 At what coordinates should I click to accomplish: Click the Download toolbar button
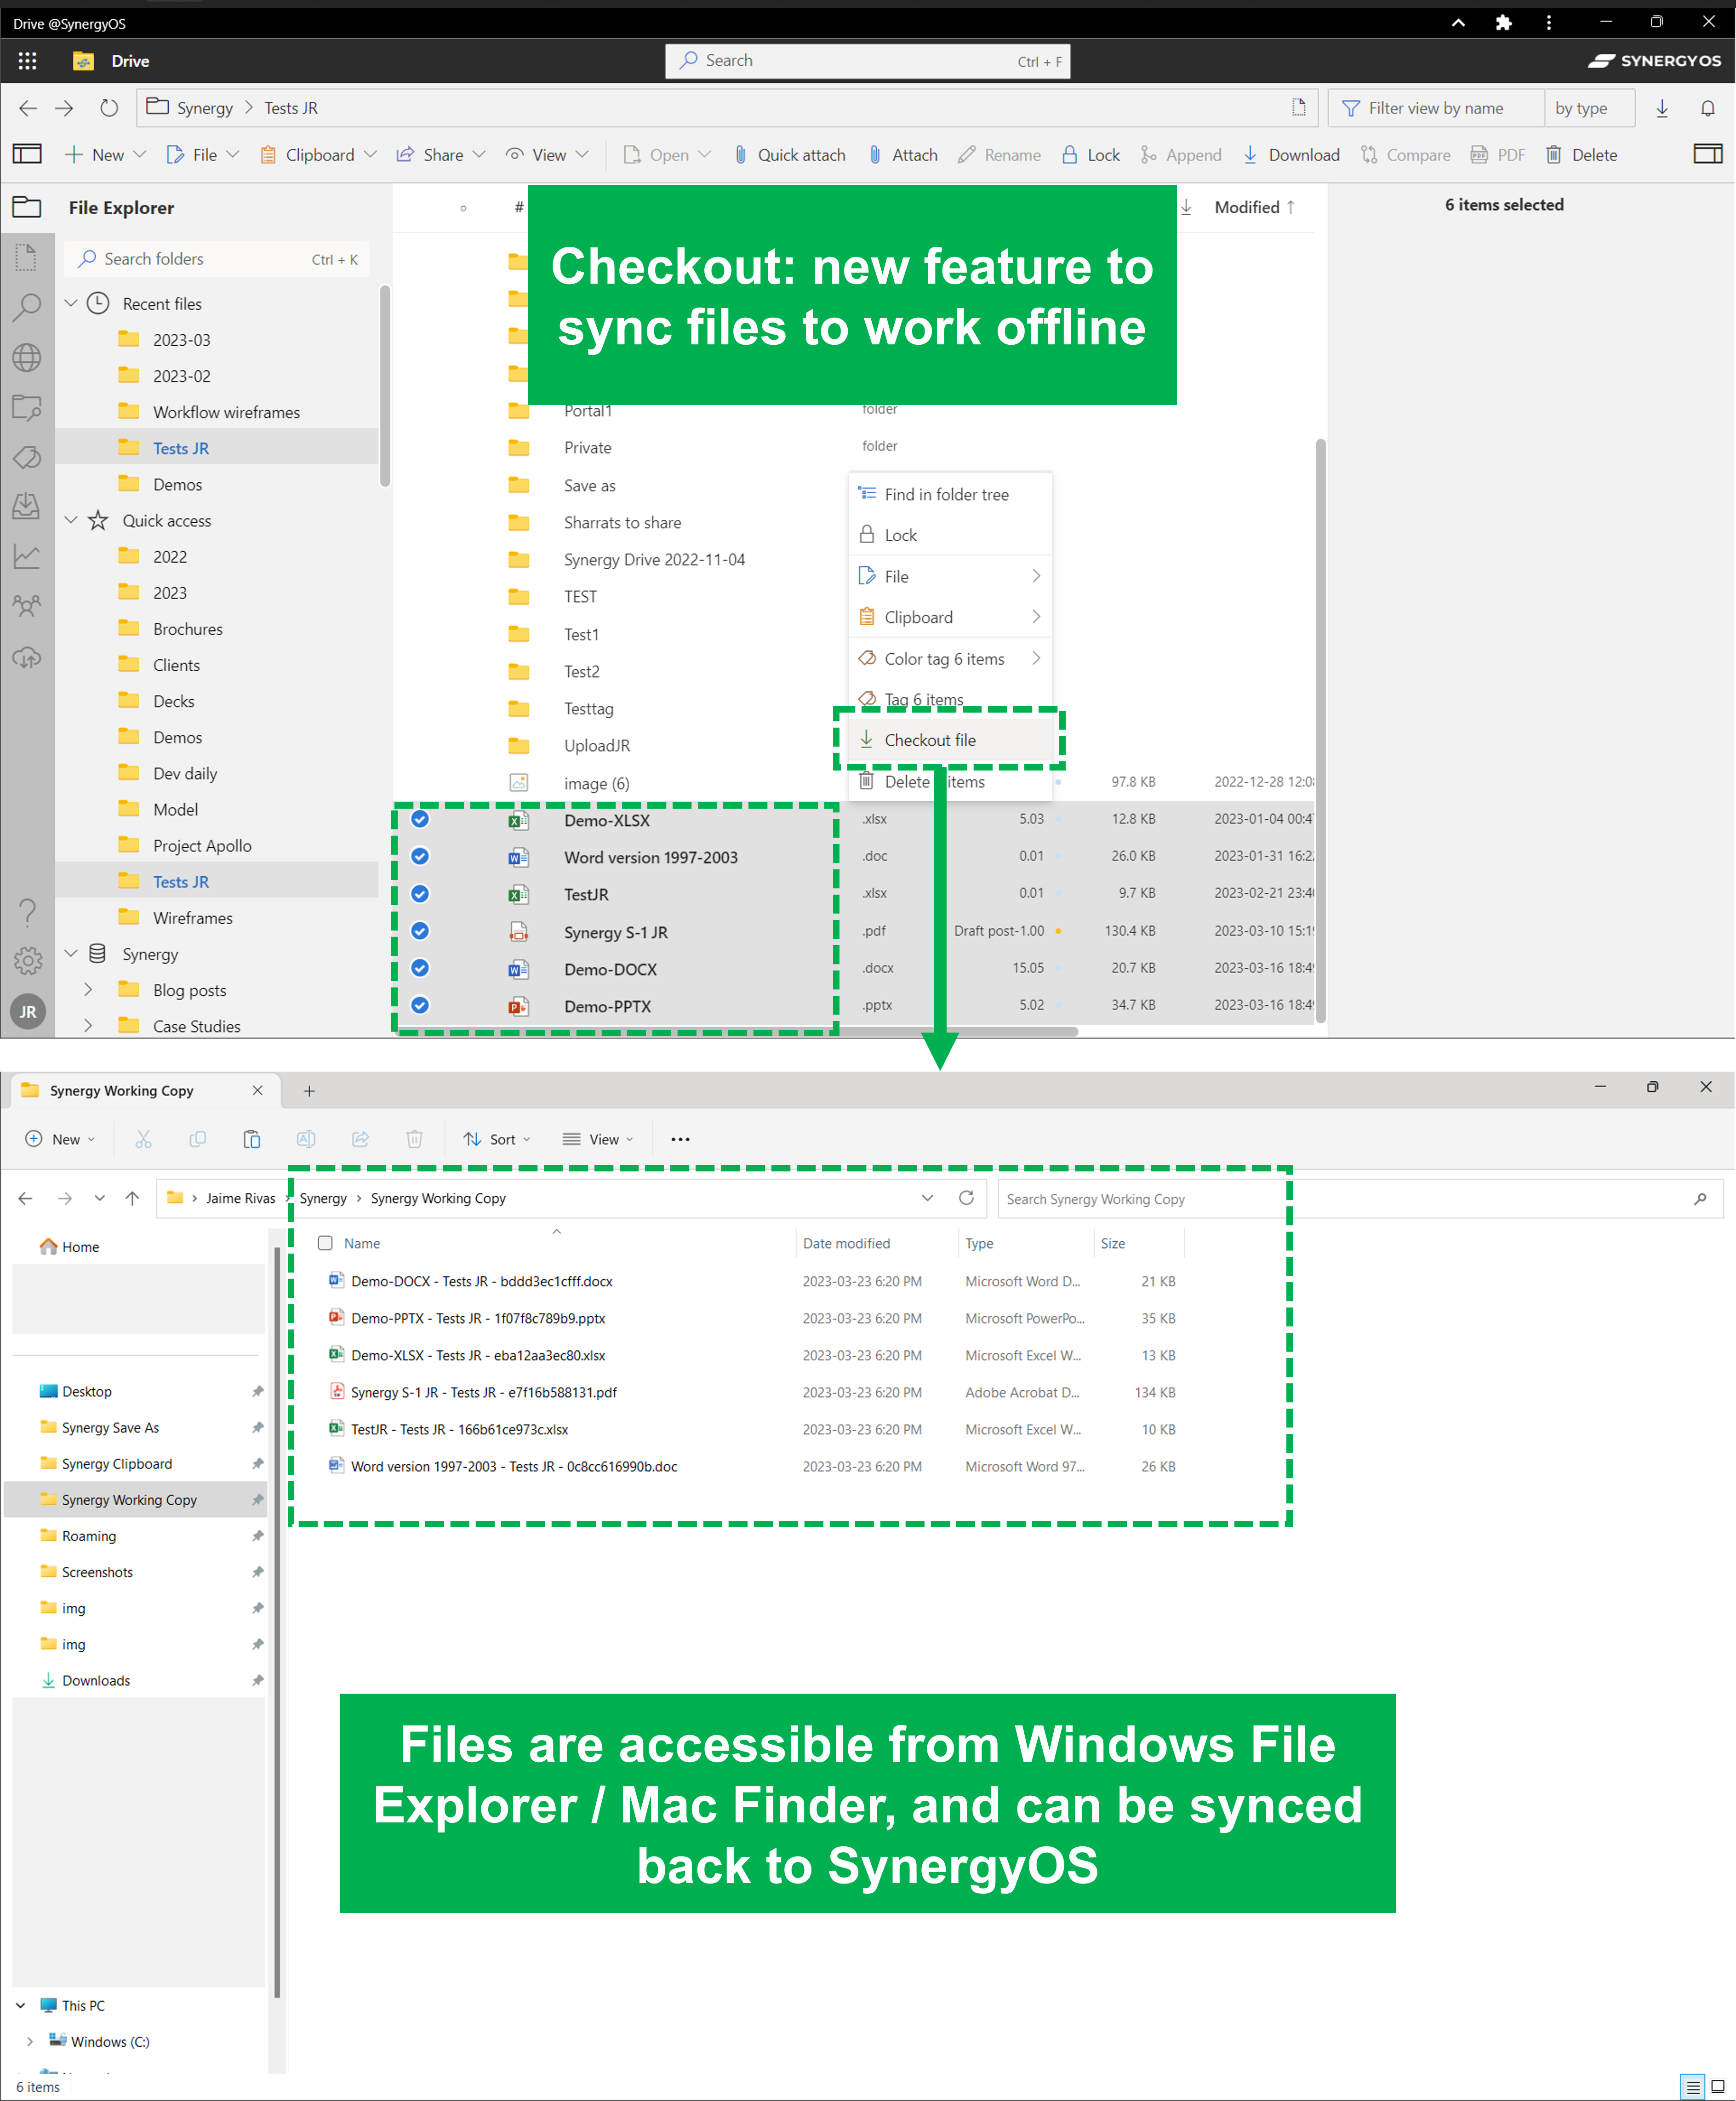click(1291, 155)
